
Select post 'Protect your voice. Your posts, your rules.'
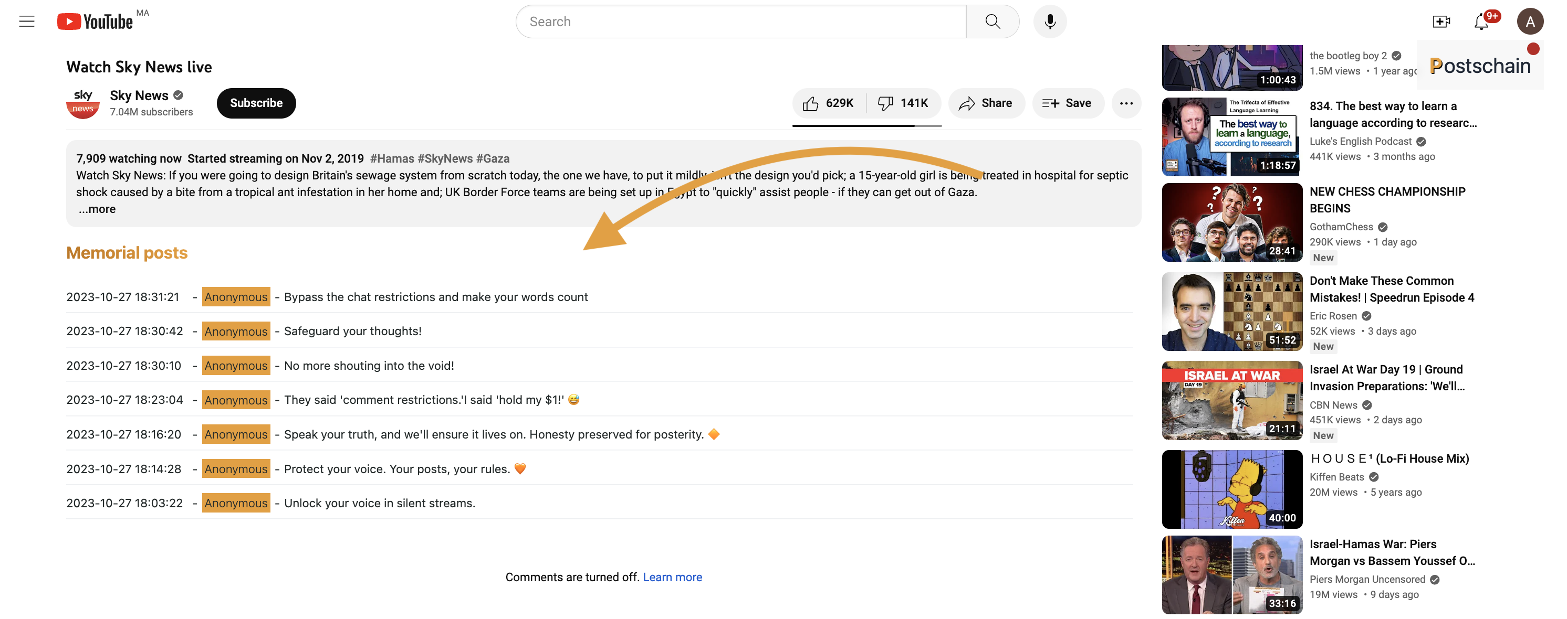[404, 469]
